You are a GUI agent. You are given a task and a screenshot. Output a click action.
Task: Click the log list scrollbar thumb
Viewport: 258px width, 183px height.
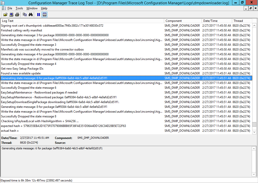(x=254, y=124)
